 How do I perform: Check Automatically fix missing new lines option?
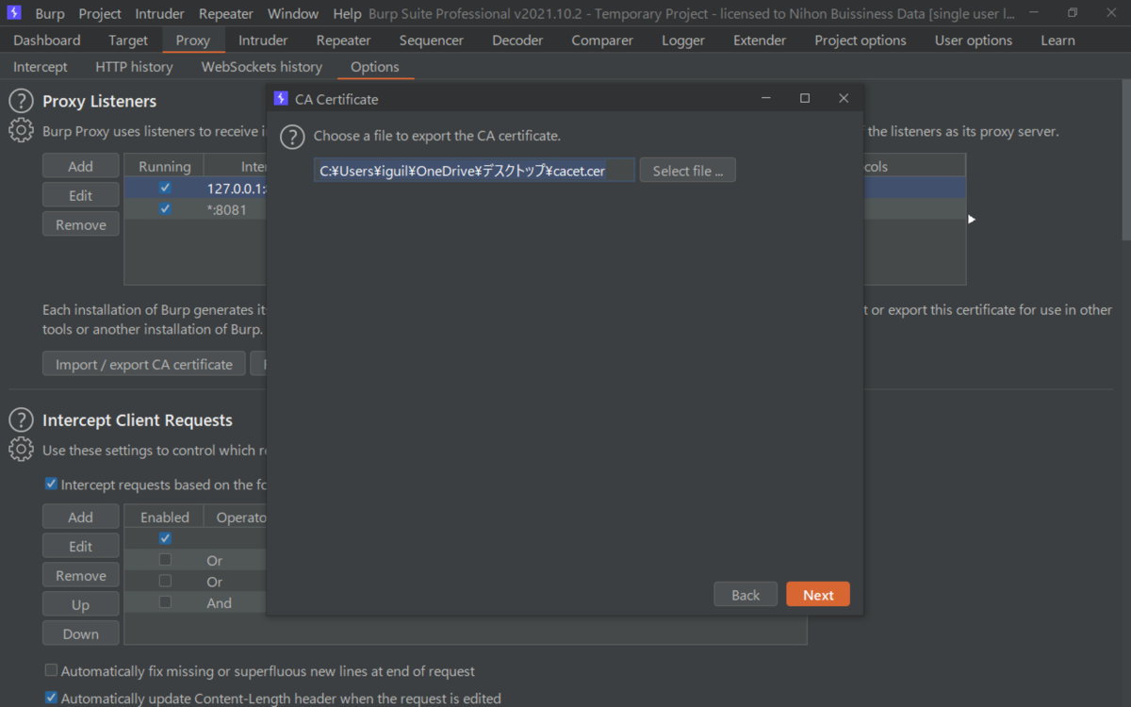click(x=51, y=671)
